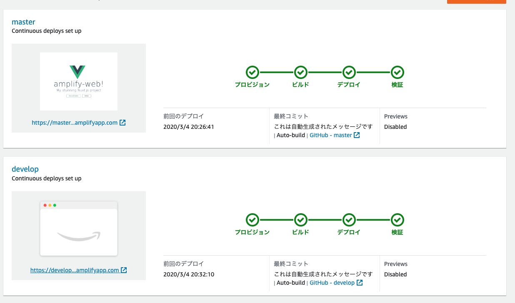
Task: Click develop branch build step checkmark
Action: pos(300,220)
